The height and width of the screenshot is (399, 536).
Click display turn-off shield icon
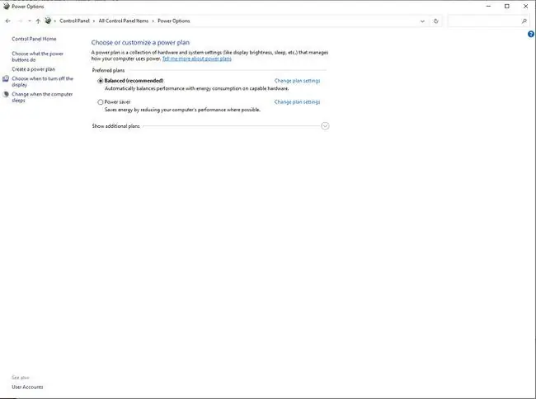click(x=6, y=79)
